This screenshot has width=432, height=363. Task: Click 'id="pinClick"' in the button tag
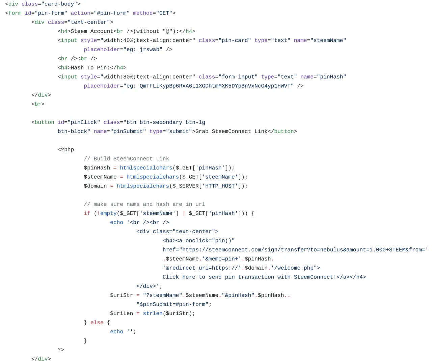[x=79, y=122]
